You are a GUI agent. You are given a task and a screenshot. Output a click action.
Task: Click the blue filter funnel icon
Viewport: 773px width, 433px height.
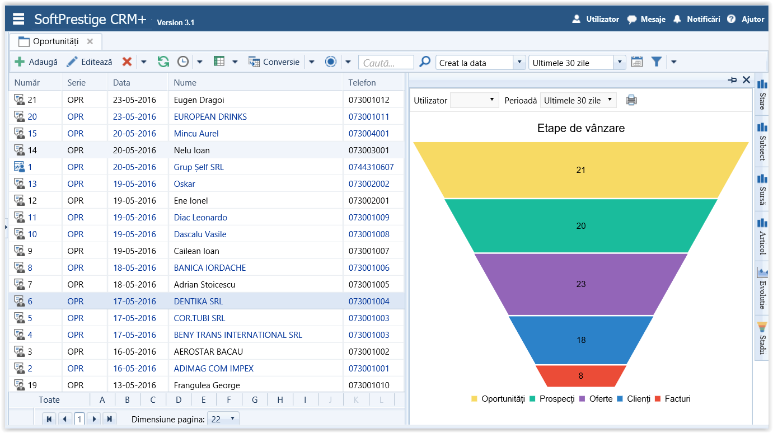[x=657, y=62]
